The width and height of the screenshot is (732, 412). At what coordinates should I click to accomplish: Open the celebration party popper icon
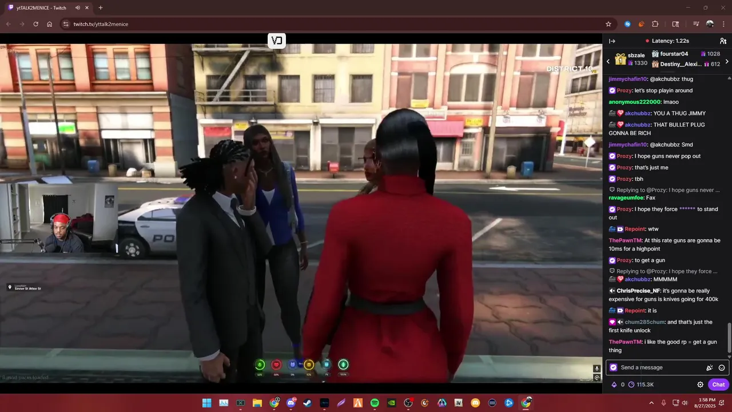710,368
